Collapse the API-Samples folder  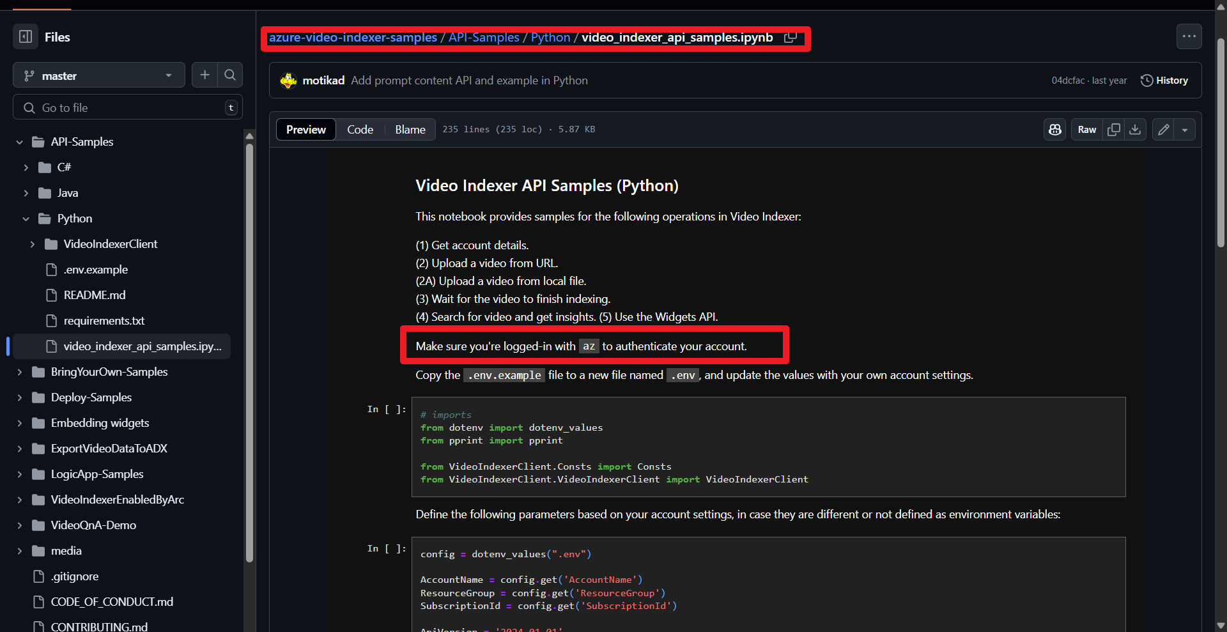19,142
